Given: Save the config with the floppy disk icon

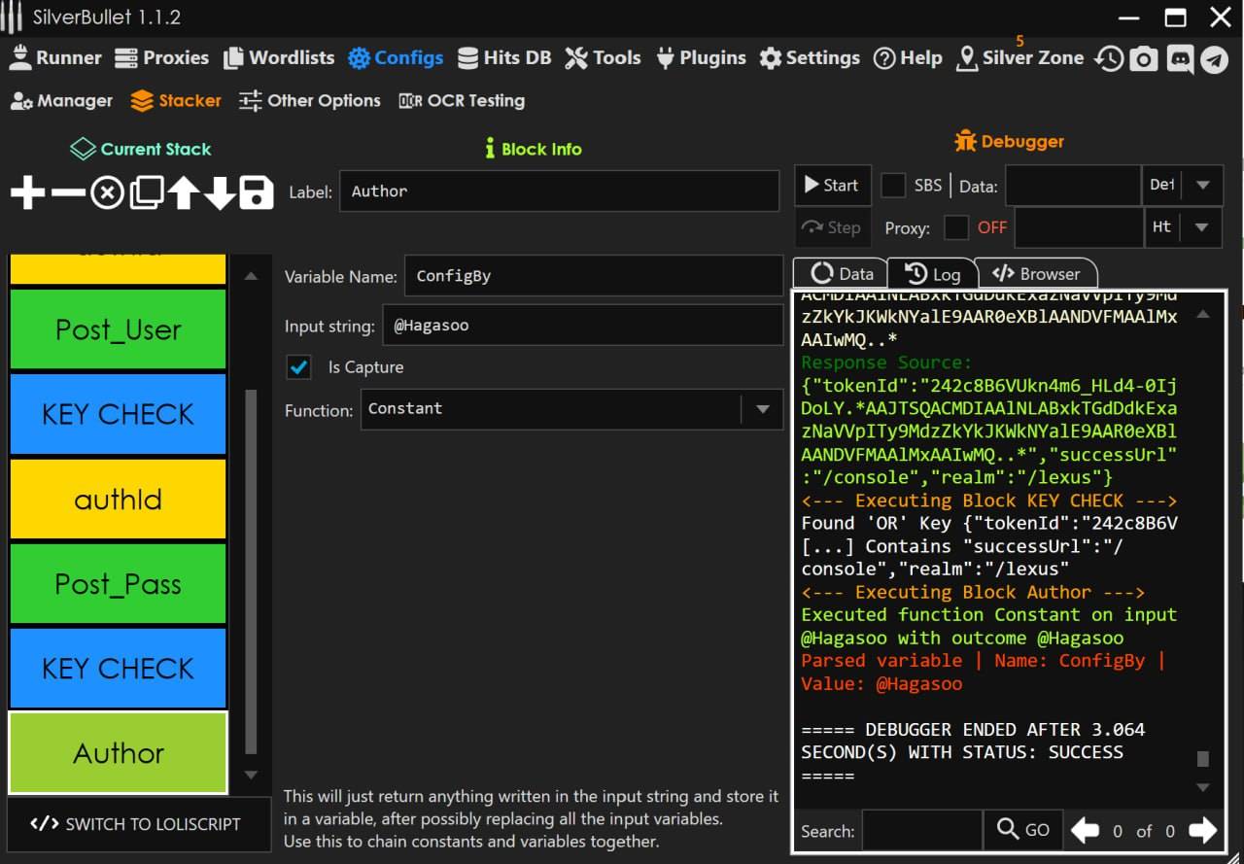Looking at the screenshot, I should pyautogui.click(x=257, y=192).
